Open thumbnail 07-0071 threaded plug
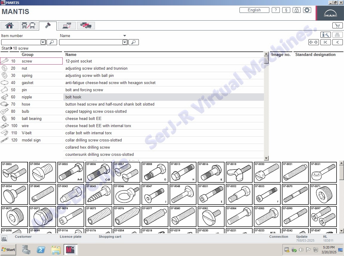 [323, 194]
